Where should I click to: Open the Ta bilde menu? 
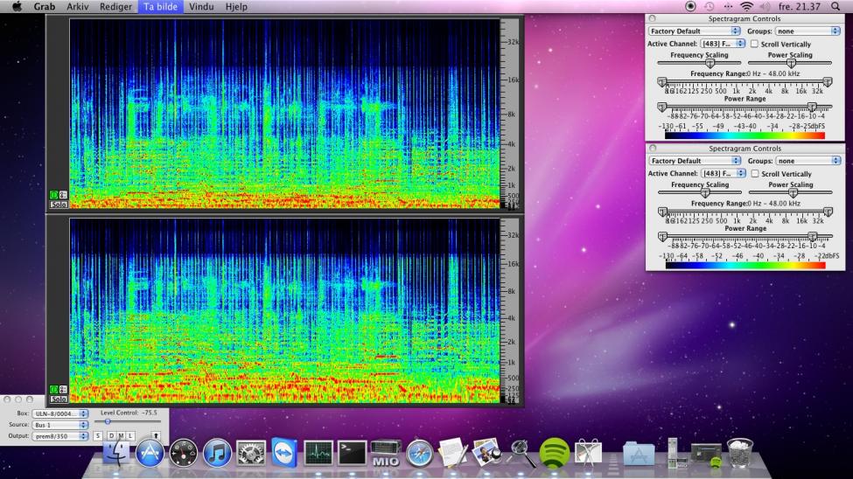coord(159,6)
